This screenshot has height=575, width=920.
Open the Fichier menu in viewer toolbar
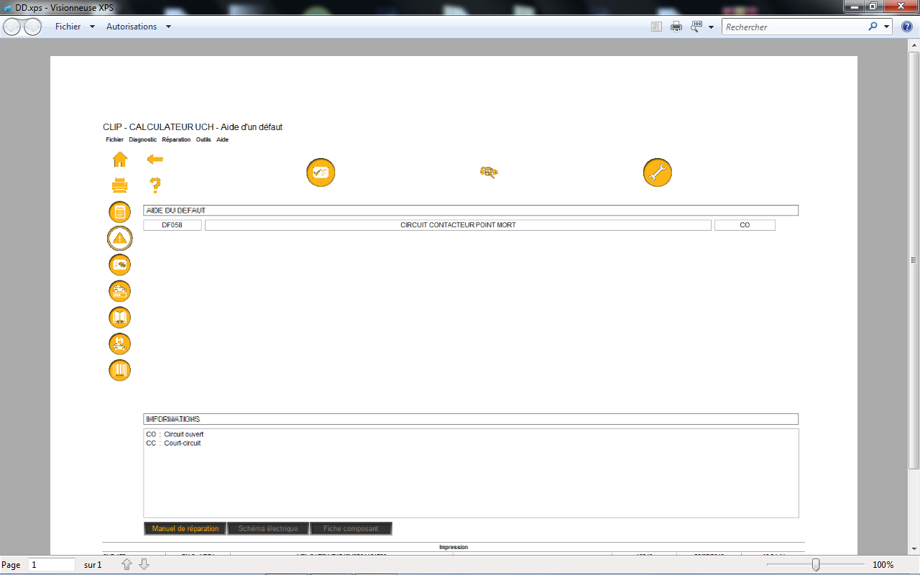coord(75,27)
